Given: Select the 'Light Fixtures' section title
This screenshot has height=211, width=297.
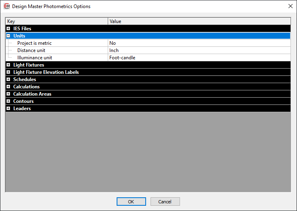Looking at the screenshot, I should click(x=29, y=65).
